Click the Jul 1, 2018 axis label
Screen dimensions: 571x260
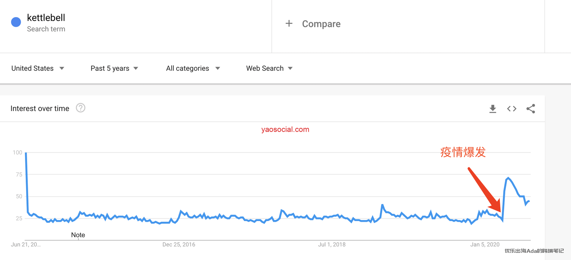(x=332, y=245)
